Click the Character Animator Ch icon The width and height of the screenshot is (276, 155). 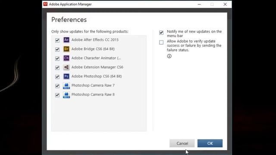tap(66, 58)
